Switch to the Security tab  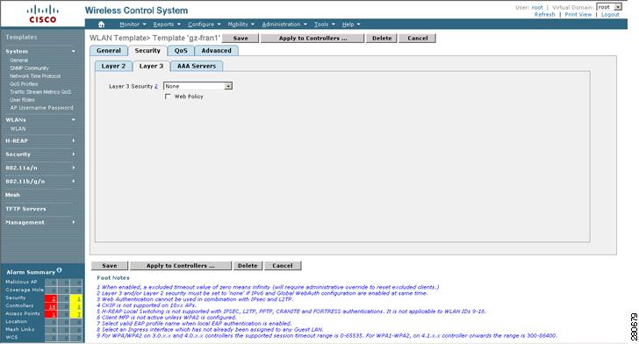pyautogui.click(x=147, y=51)
